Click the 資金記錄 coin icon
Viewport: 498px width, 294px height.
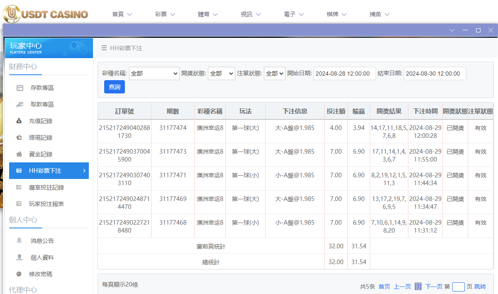tap(20, 154)
